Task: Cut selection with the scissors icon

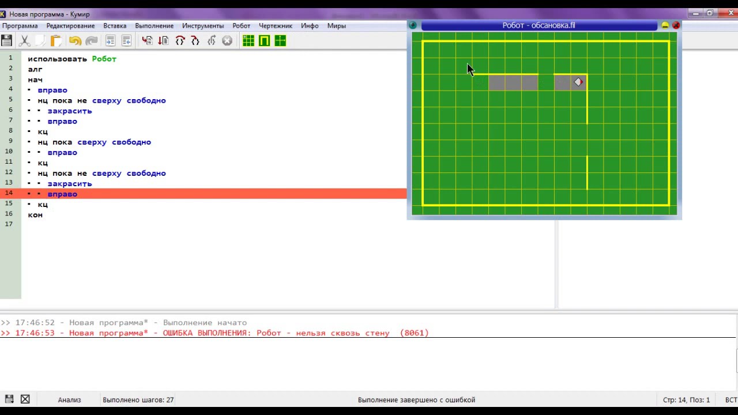Action: [24, 40]
